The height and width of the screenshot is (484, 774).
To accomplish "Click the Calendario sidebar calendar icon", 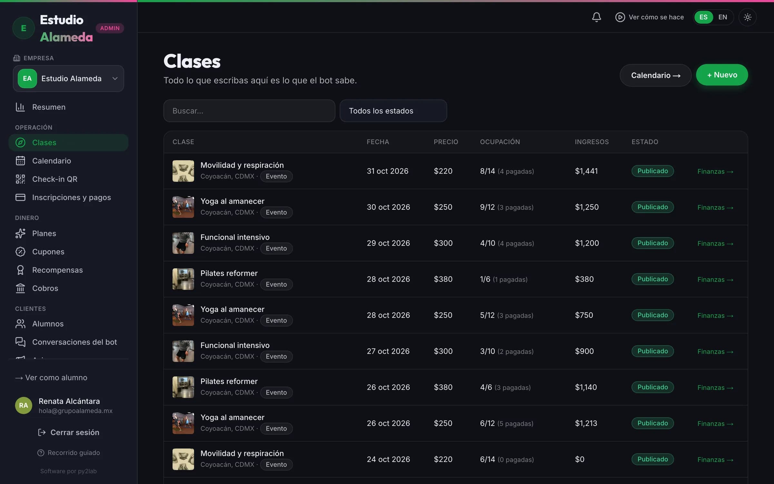I will click(20, 161).
